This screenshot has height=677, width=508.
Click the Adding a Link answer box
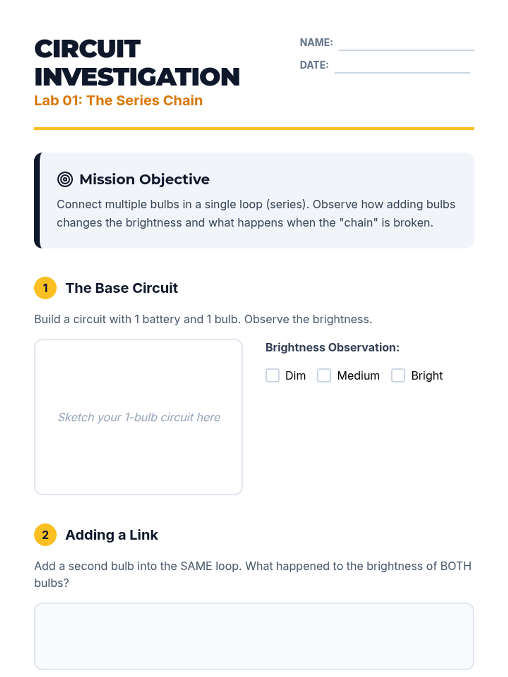[x=254, y=636]
